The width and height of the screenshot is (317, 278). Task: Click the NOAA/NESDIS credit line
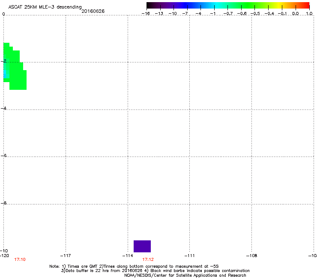click(x=185, y=275)
